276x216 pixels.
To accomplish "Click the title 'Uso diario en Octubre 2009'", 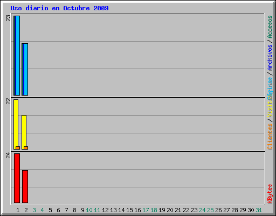I will coord(59,8).
